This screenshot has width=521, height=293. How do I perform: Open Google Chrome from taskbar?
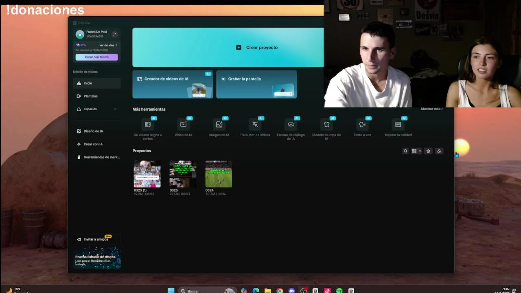point(280,291)
